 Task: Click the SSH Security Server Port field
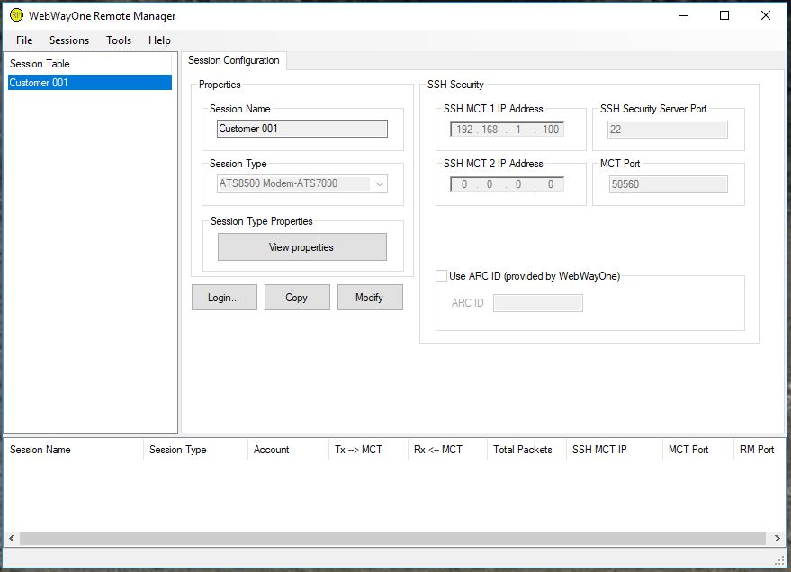coord(668,130)
